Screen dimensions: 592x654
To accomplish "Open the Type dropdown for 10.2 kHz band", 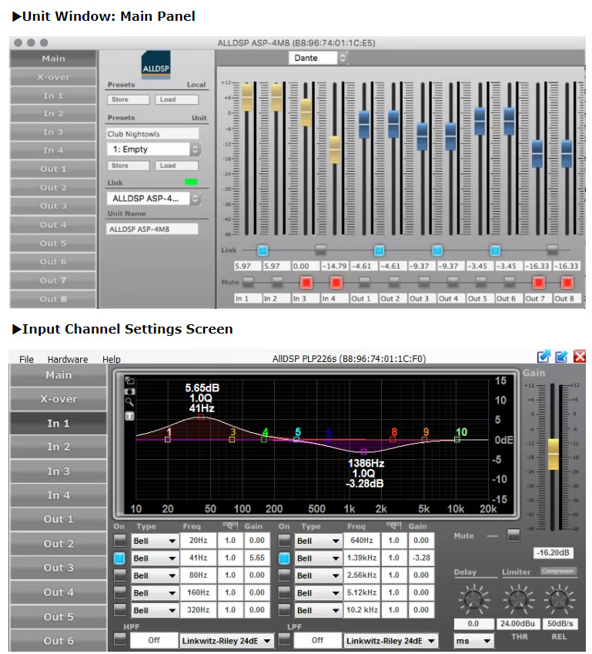I will [x=319, y=610].
